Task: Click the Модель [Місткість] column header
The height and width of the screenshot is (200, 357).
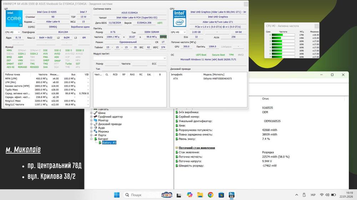Action: pos(213,74)
